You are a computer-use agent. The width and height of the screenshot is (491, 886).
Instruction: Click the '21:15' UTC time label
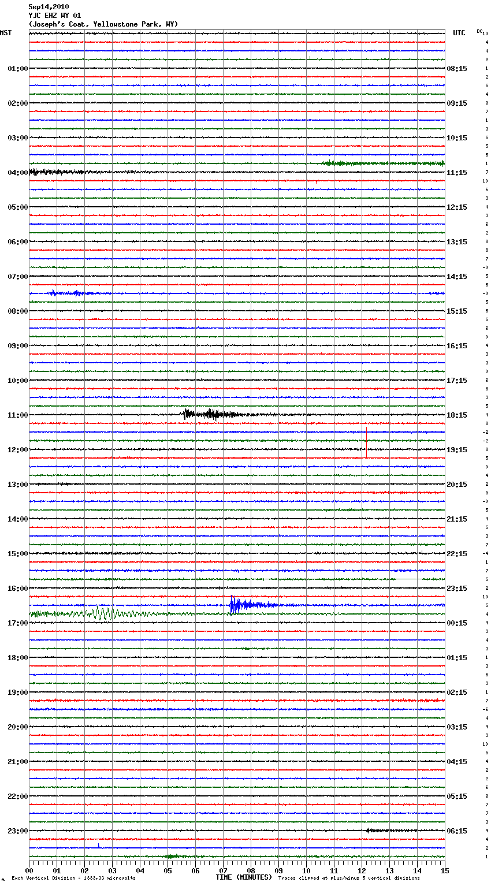(x=457, y=519)
